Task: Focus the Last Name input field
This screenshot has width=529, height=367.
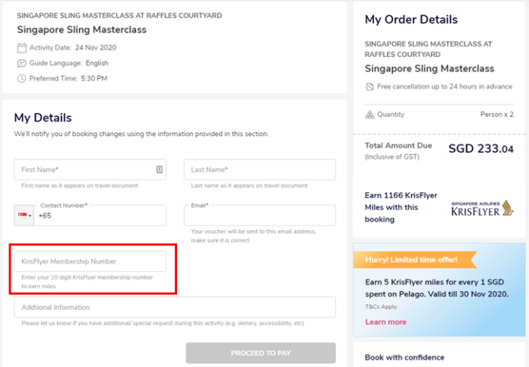Action: [x=260, y=169]
